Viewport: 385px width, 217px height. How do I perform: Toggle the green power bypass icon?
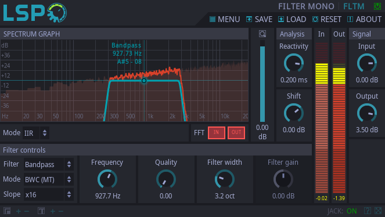377,6
